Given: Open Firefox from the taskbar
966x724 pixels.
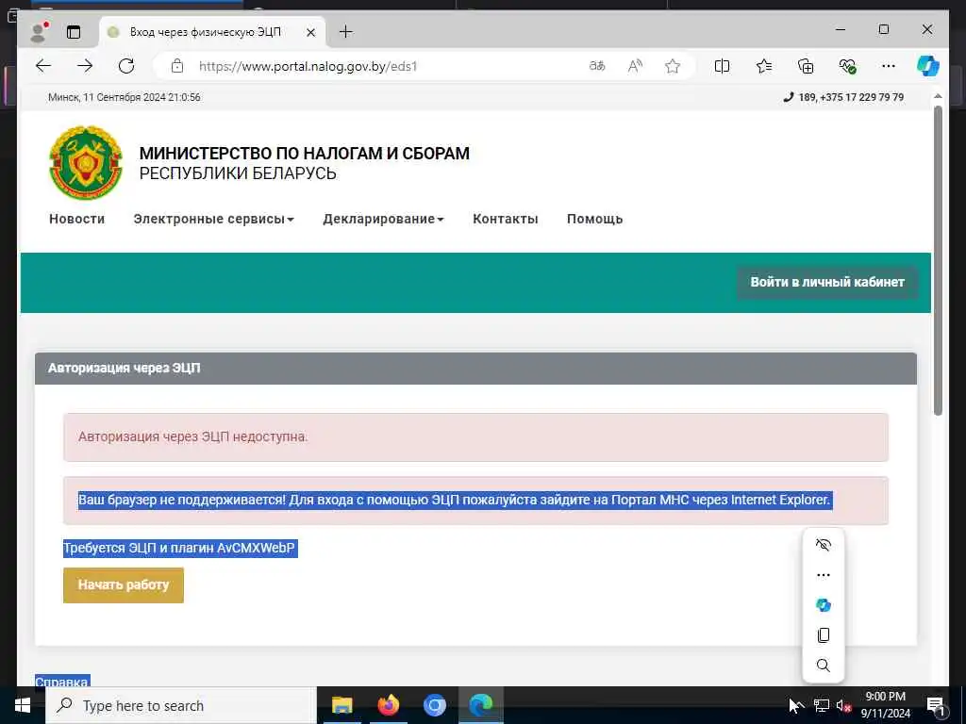Looking at the screenshot, I should (388, 705).
